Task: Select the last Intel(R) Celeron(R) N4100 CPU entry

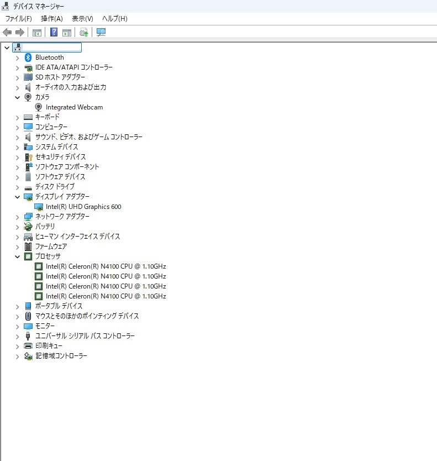Action: click(x=106, y=296)
